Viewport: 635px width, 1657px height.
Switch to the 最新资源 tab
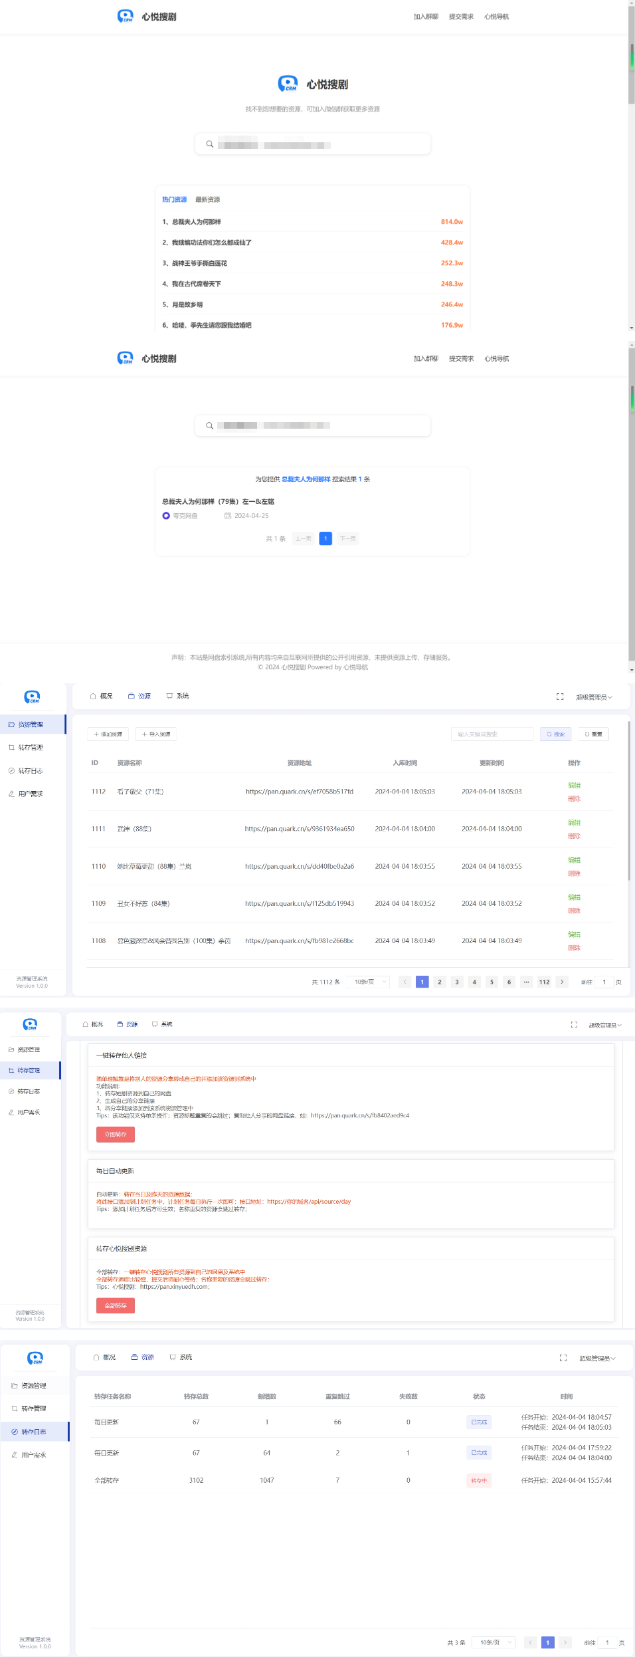[207, 199]
